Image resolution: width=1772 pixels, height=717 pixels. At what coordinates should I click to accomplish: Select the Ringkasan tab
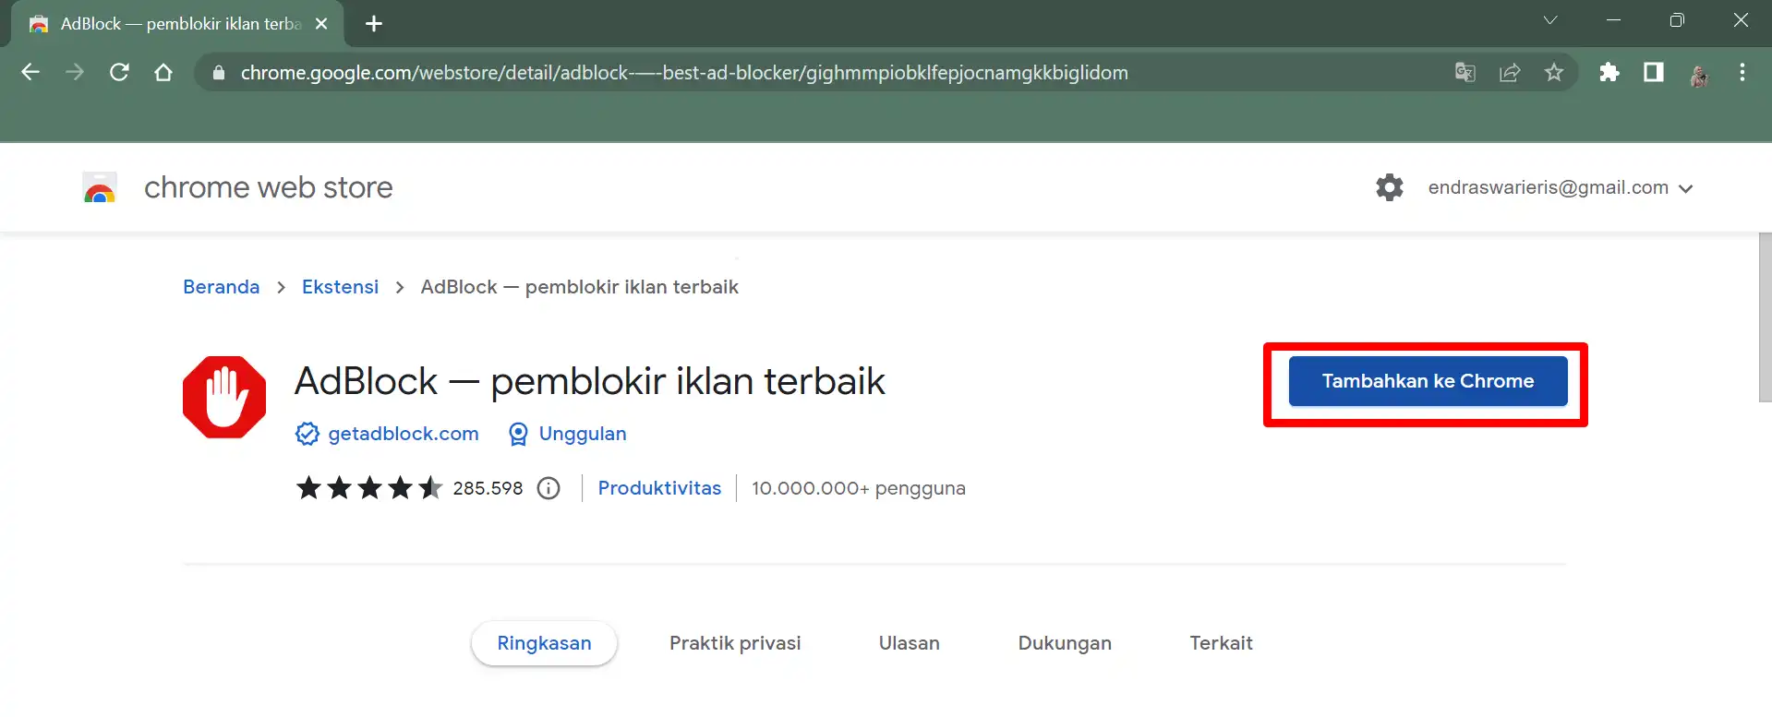pos(544,643)
